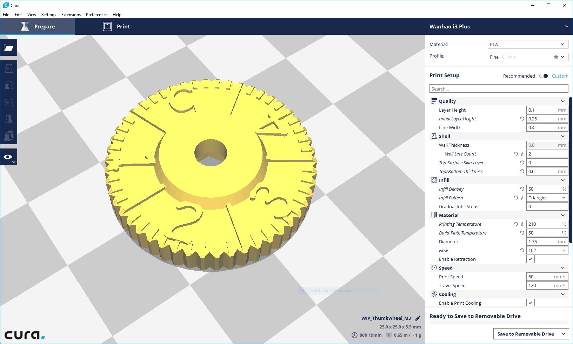This screenshot has height=344, width=573.
Task: Click the pencil icon to rename WIP_Thumbwheel_M3
Action: click(418, 318)
